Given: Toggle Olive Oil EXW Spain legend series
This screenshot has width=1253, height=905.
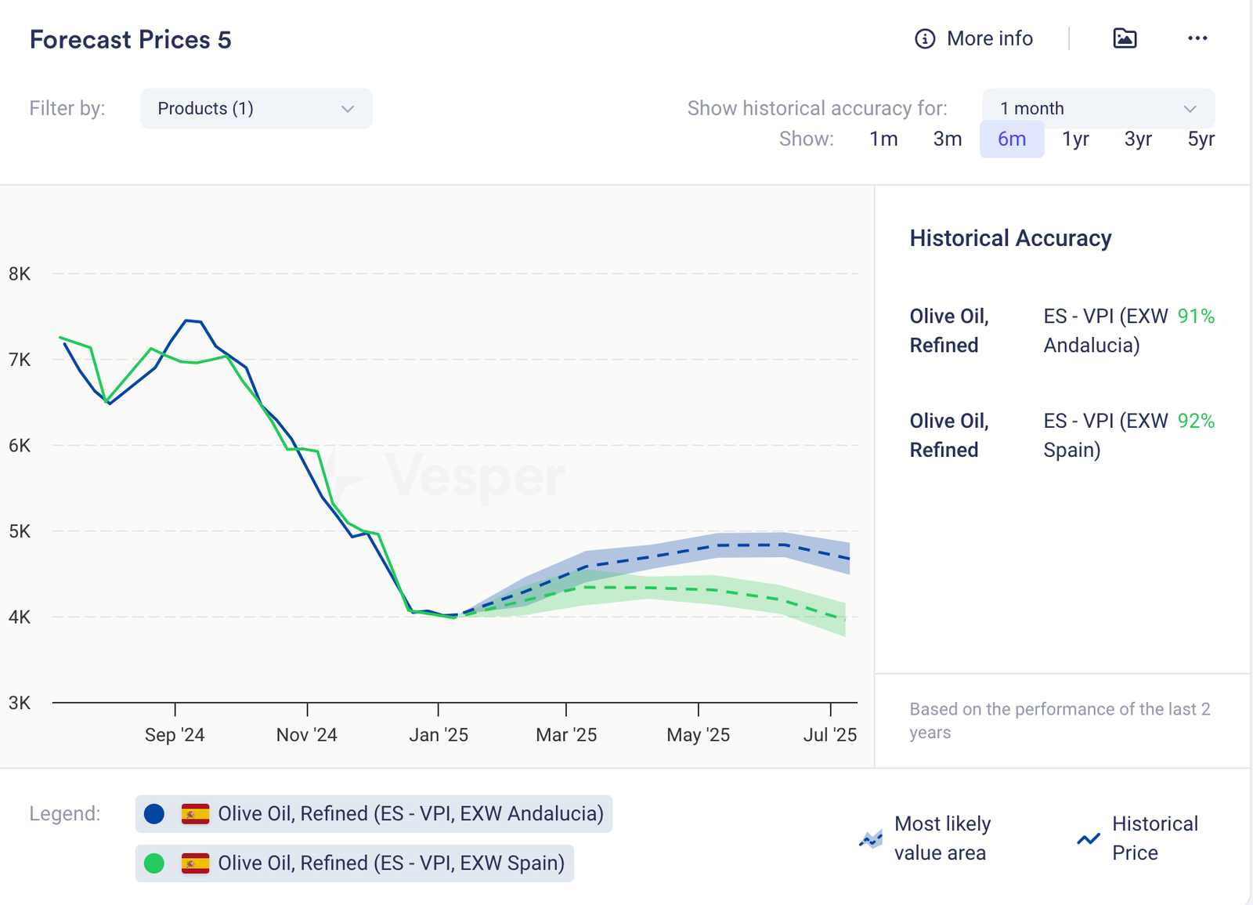Looking at the screenshot, I should pos(391,863).
